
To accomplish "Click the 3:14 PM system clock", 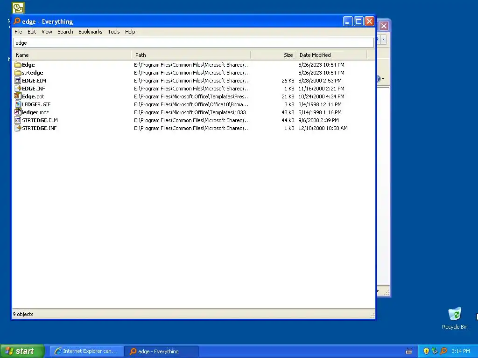I will point(461,351).
